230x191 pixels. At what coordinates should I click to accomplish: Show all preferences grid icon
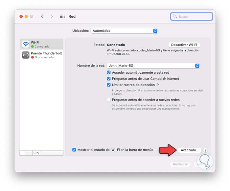point(62,16)
